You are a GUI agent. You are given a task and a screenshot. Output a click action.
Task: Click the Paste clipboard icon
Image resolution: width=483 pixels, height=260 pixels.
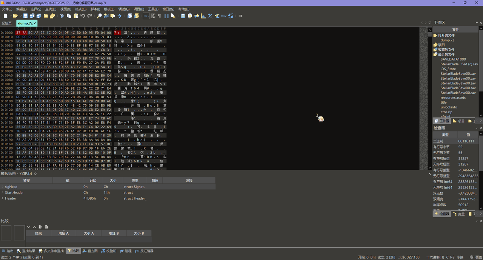[x=76, y=16]
